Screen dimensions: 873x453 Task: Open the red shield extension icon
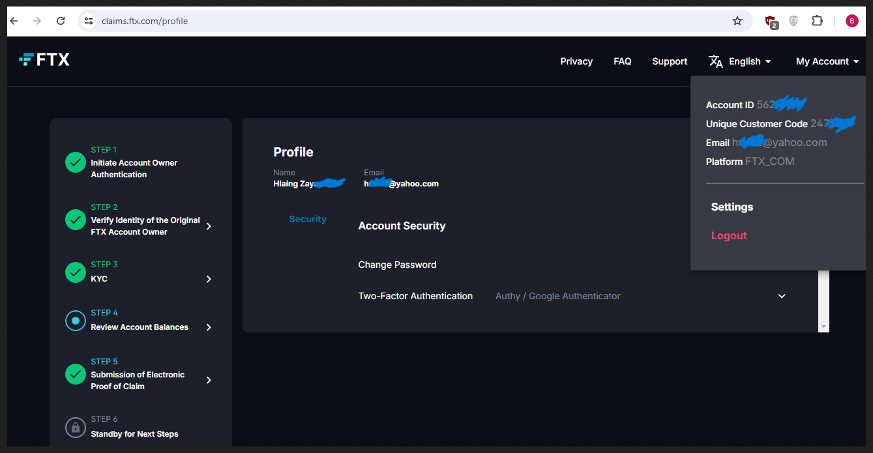(x=771, y=22)
